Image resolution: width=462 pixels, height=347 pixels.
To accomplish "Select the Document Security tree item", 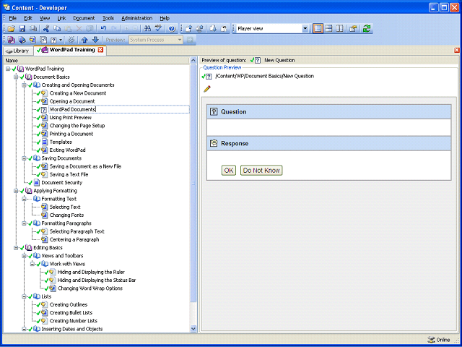I will pos(62,183).
